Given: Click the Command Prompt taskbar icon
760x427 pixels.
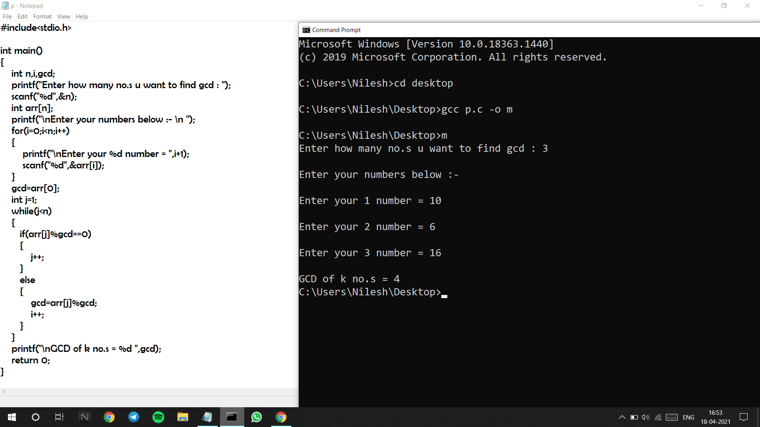Looking at the screenshot, I should (x=232, y=417).
